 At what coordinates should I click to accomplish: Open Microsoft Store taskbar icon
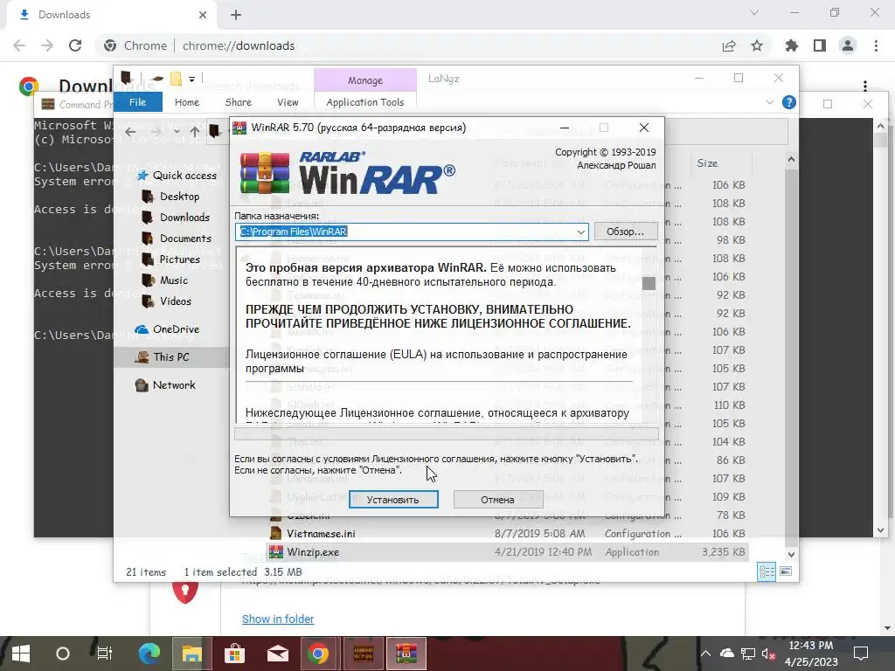pos(234,654)
